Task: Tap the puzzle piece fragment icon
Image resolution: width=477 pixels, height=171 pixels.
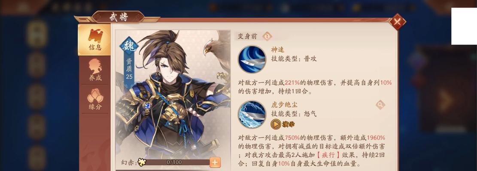Action: [141, 162]
